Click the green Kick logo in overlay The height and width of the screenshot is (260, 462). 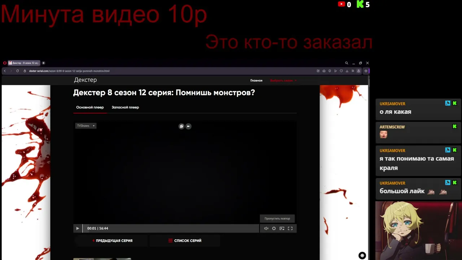(360, 4)
